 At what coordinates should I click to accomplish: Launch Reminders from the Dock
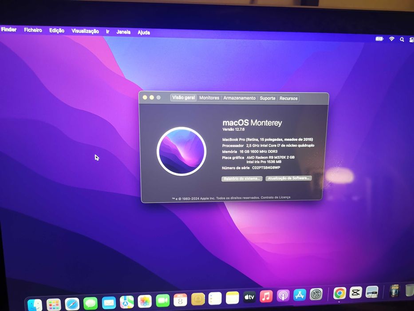tap(215, 299)
